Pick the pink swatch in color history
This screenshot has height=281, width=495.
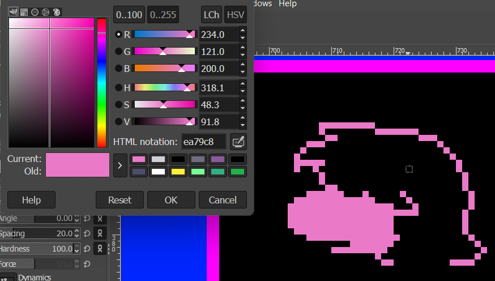pyautogui.click(x=139, y=159)
